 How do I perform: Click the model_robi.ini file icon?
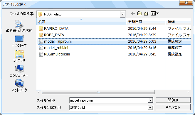[x=41, y=48]
